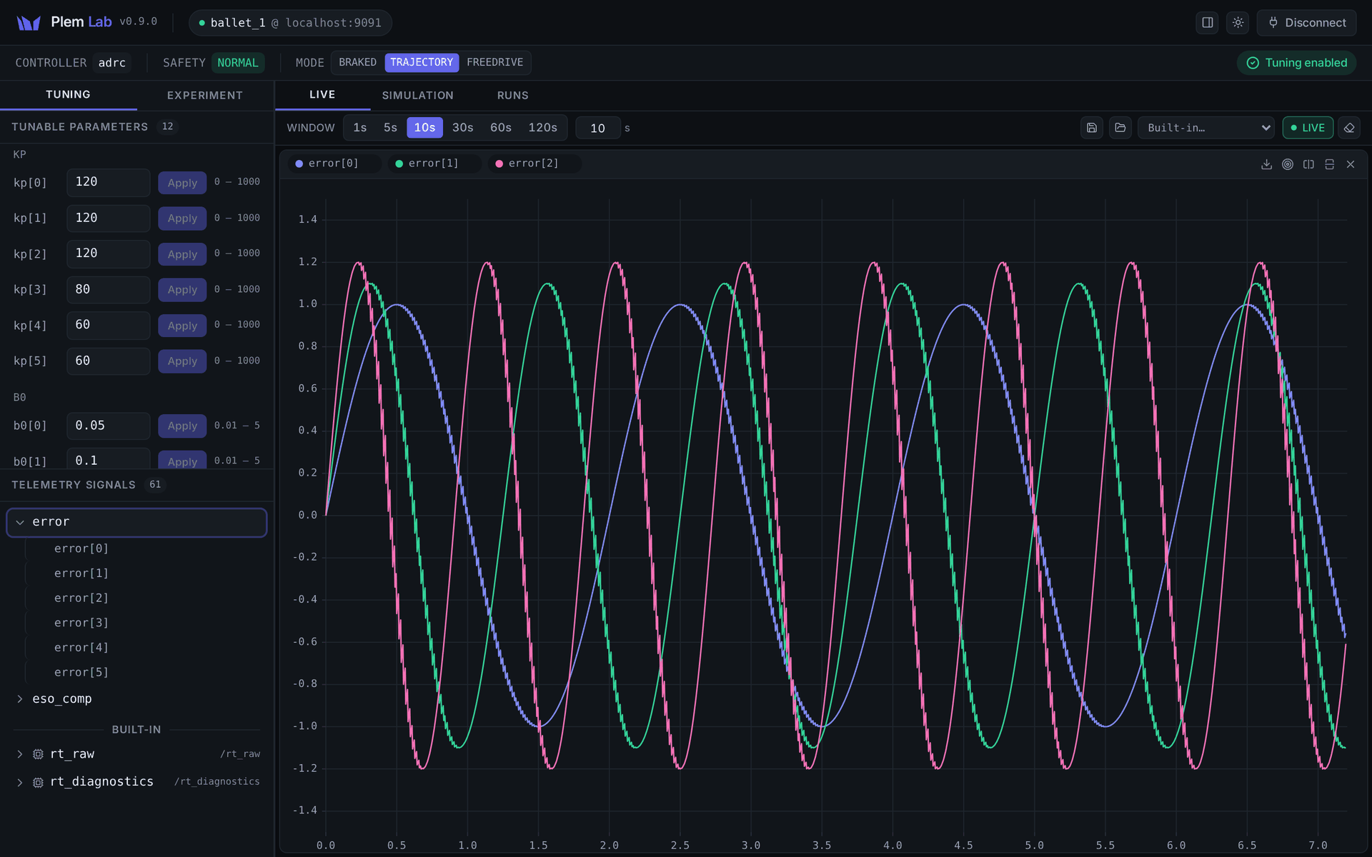The image size is (1372, 857).
Task: Switch theme with the sun icon
Action: 1238,23
